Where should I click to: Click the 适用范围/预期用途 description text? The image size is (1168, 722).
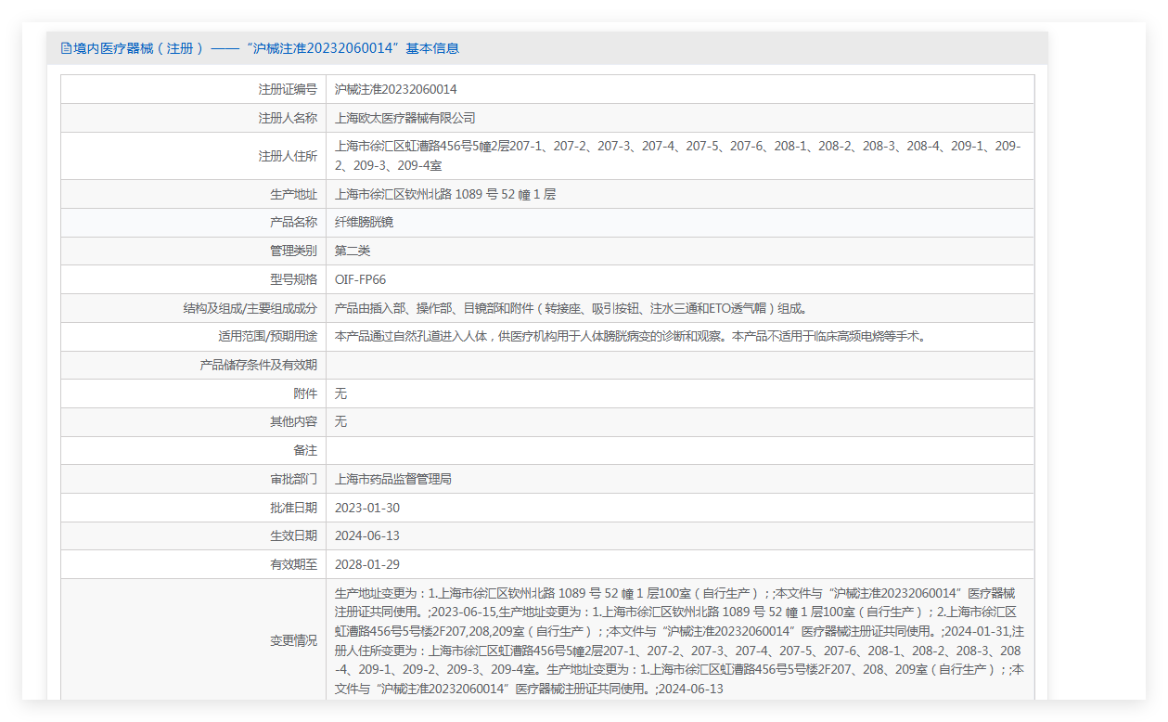tap(629, 337)
